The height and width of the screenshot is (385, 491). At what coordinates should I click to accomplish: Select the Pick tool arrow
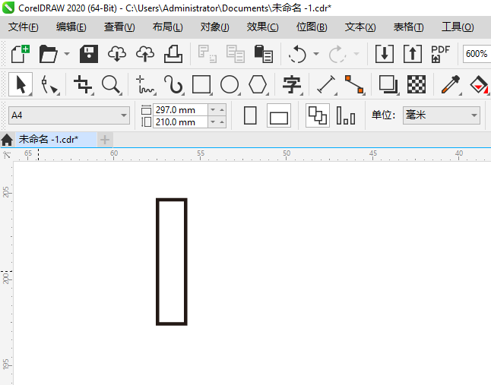point(21,84)
